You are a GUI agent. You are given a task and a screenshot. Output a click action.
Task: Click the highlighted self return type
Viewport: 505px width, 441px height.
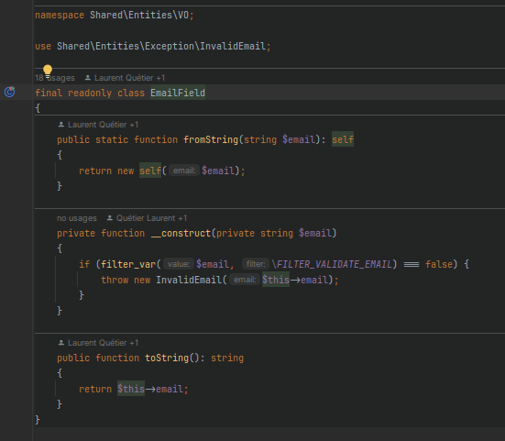click(343, 139)
